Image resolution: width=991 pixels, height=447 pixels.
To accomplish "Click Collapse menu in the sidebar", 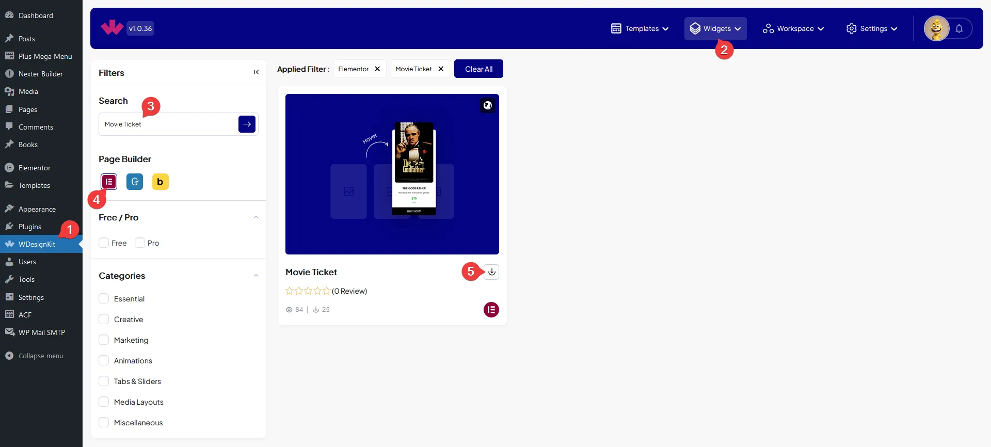I will coord(40,356).
